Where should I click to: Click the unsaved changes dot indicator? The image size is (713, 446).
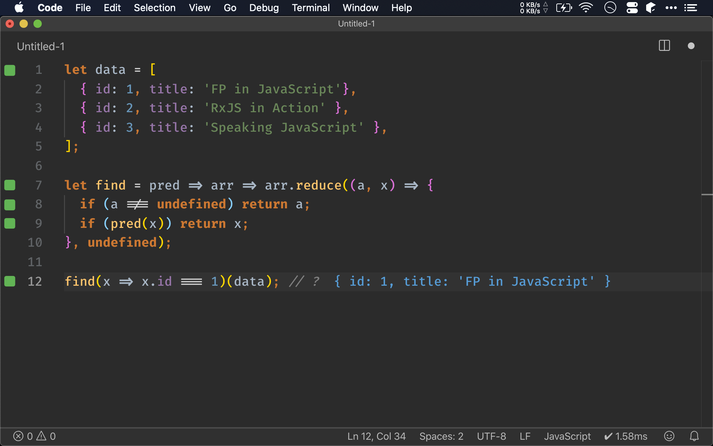pyautogui.click(x=691, y=46)
